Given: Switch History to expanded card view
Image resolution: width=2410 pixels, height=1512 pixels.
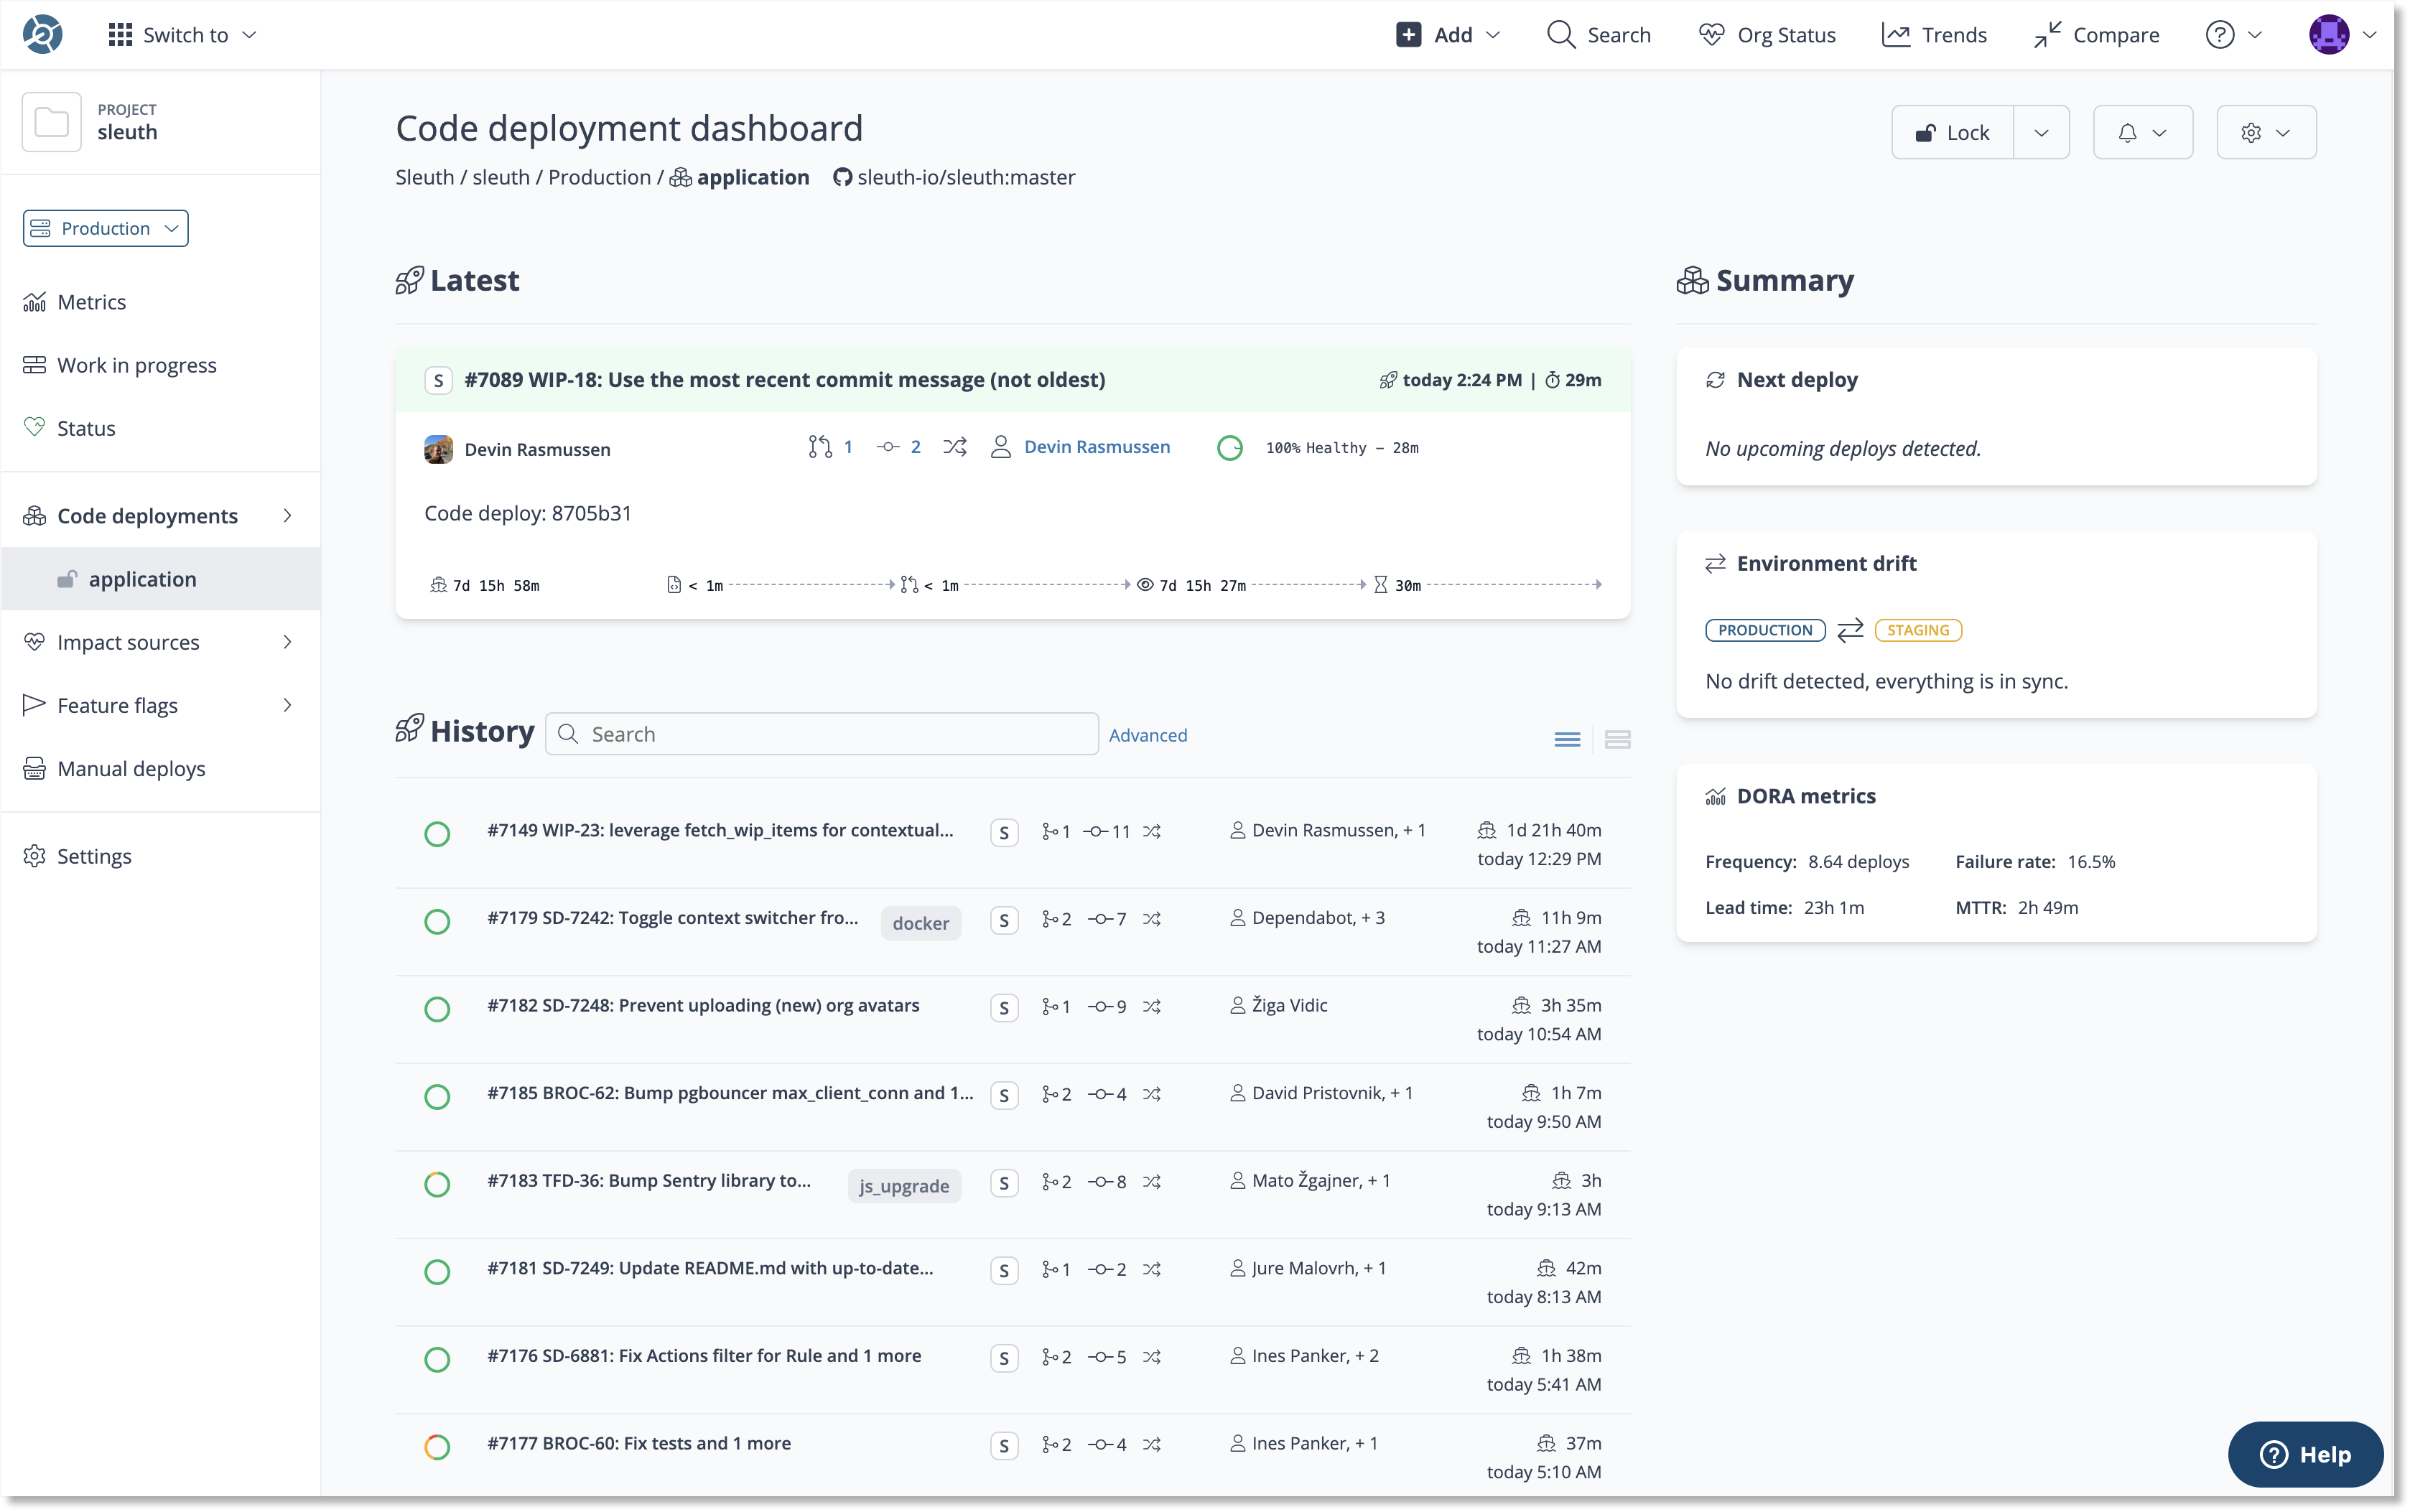Looking at the screenshot, I should [1617, 739].
